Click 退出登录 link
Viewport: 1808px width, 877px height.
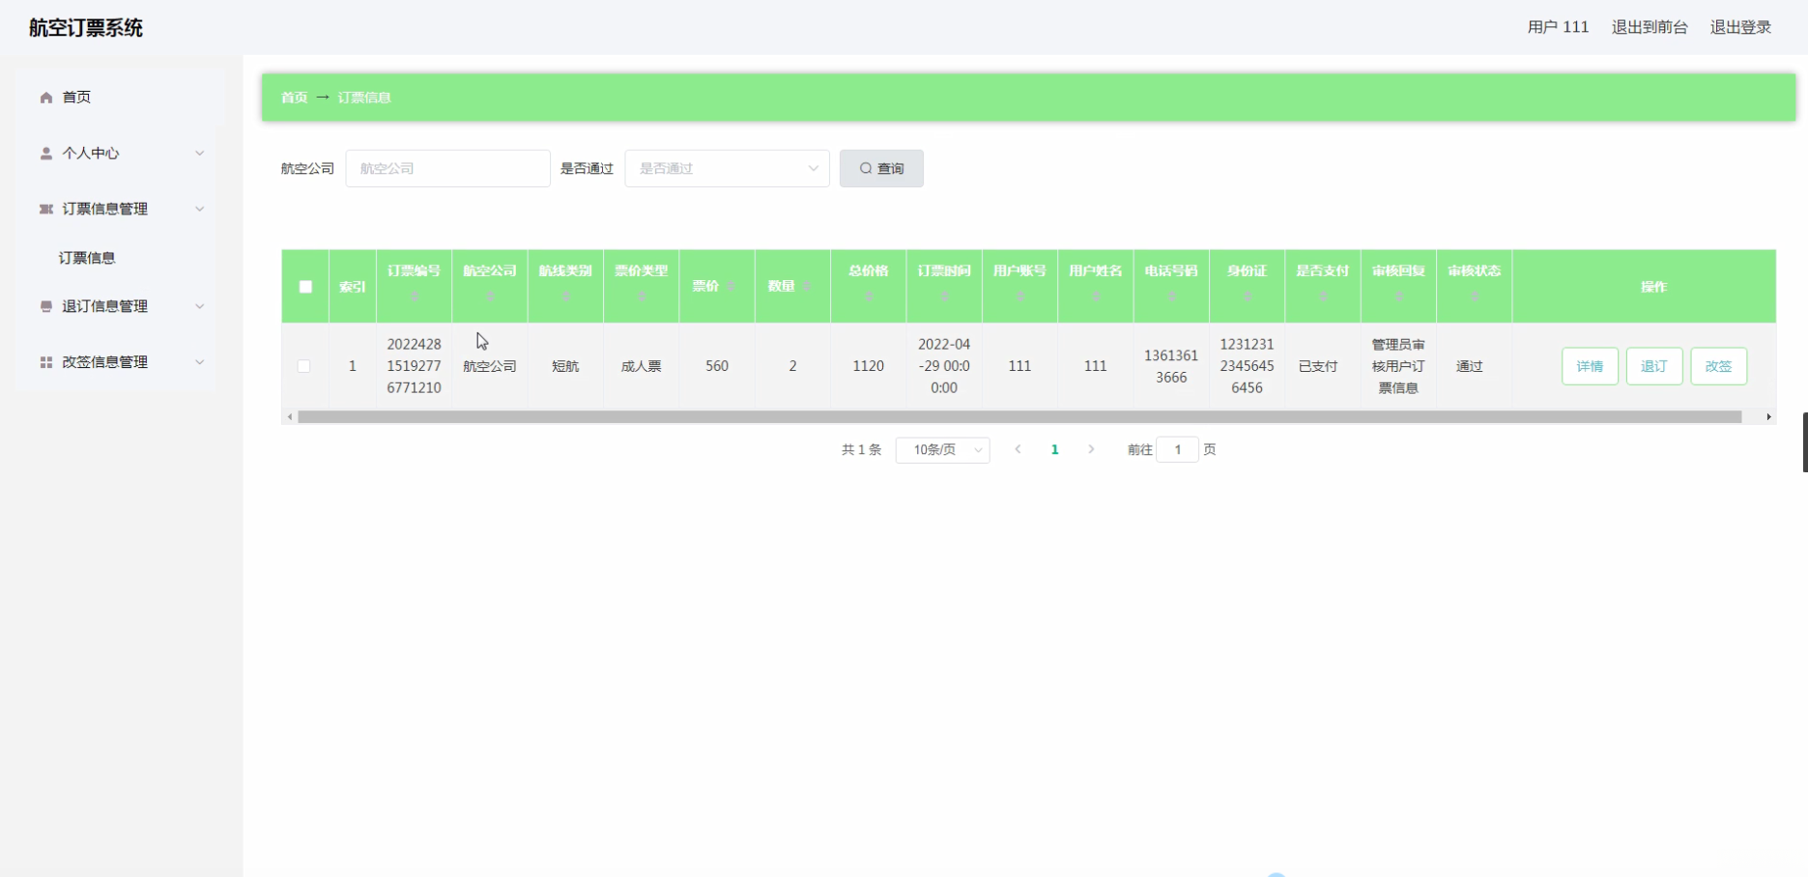tap(1740, 27)
